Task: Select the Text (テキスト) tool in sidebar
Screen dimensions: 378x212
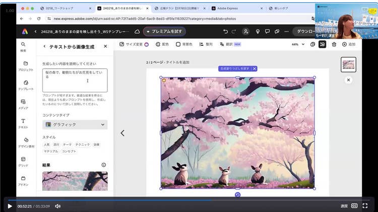Action: tap(23, 124)
